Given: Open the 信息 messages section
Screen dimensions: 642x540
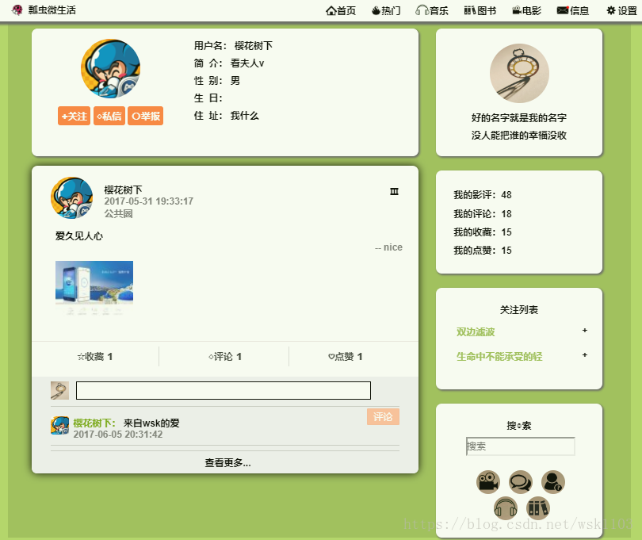Looking at the screenshot, I should coord(573,10).
